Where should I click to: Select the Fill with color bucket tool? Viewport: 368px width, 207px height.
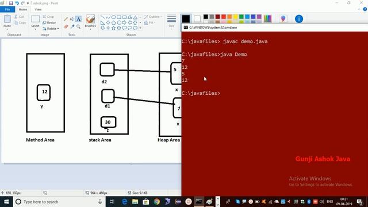[x=72, y=19]
